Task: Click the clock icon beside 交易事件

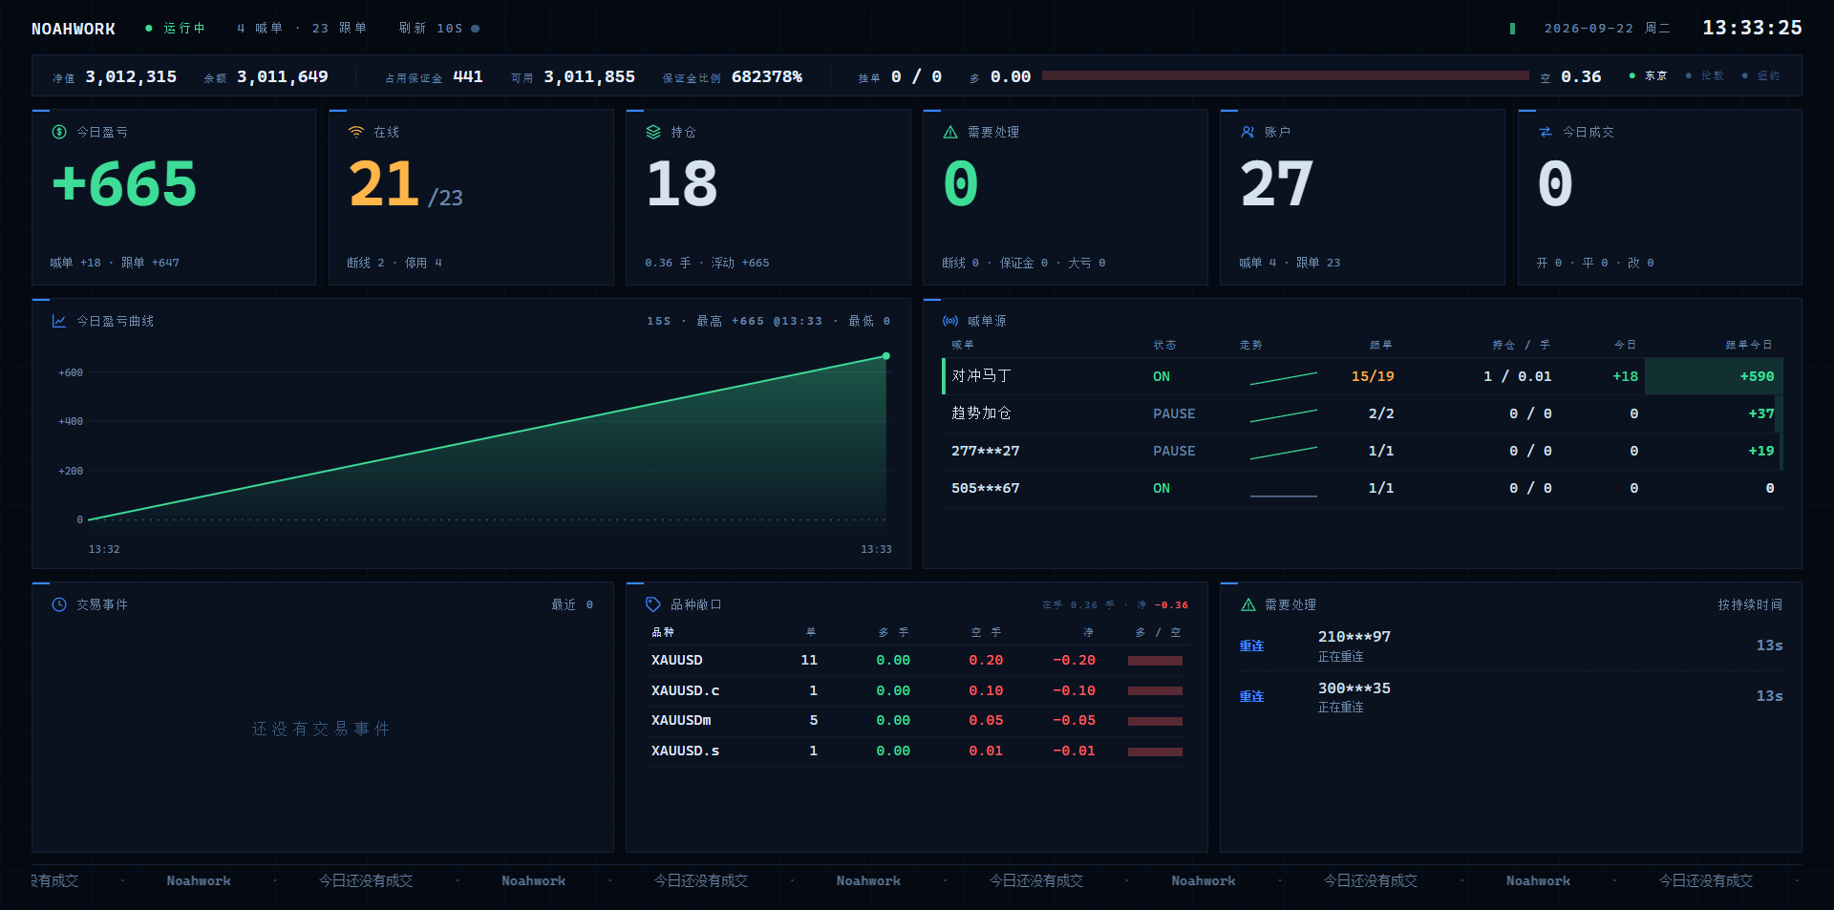Action: pos(59,604)
